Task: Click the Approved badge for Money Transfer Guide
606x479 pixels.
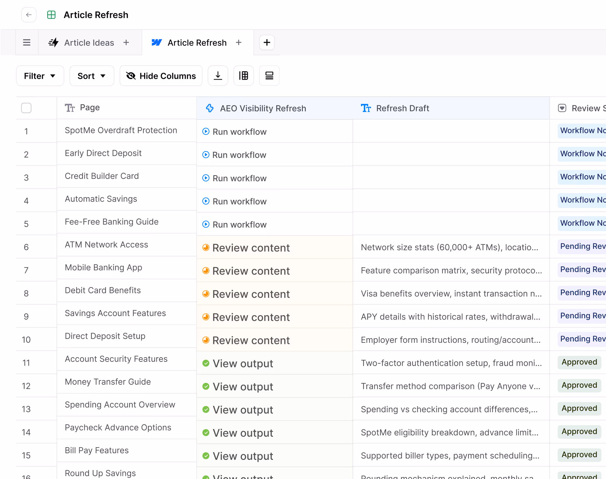Action: (x=579, y=385)
